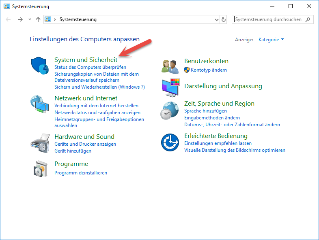Open the System und Sicherheit category
This screenshot has height=240, width=319.
point(86,59)
